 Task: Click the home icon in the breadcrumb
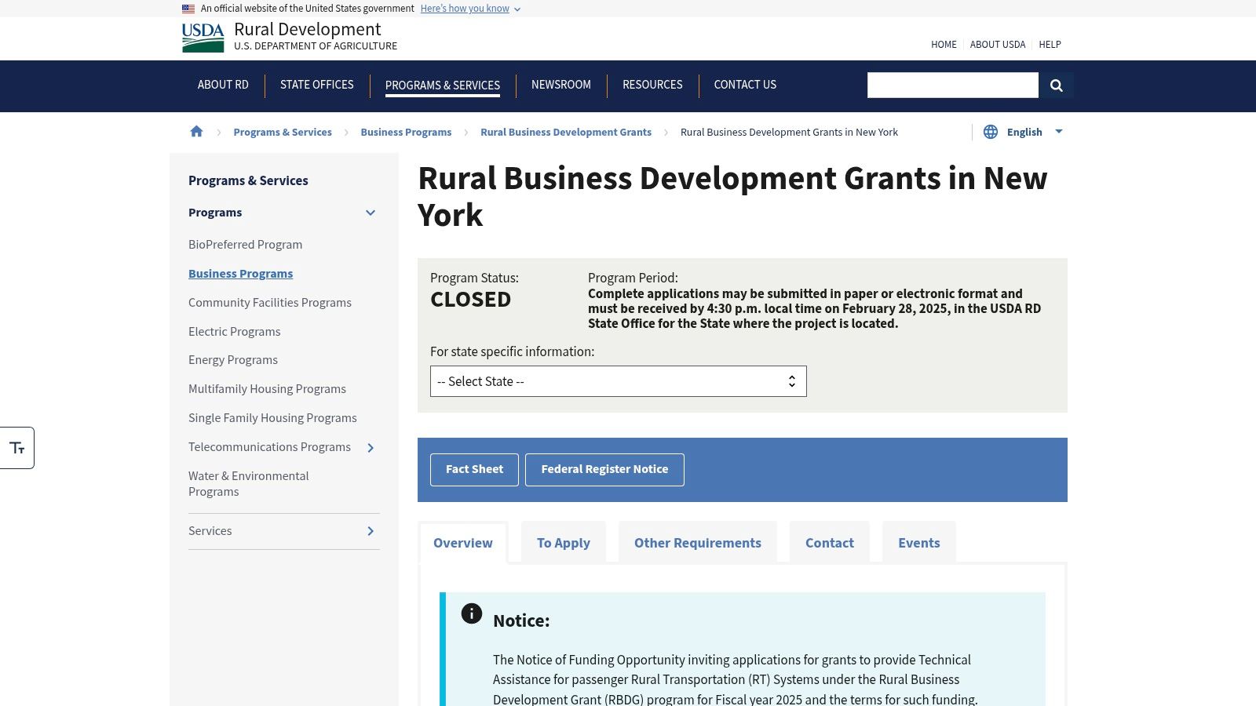pos(196,131)
